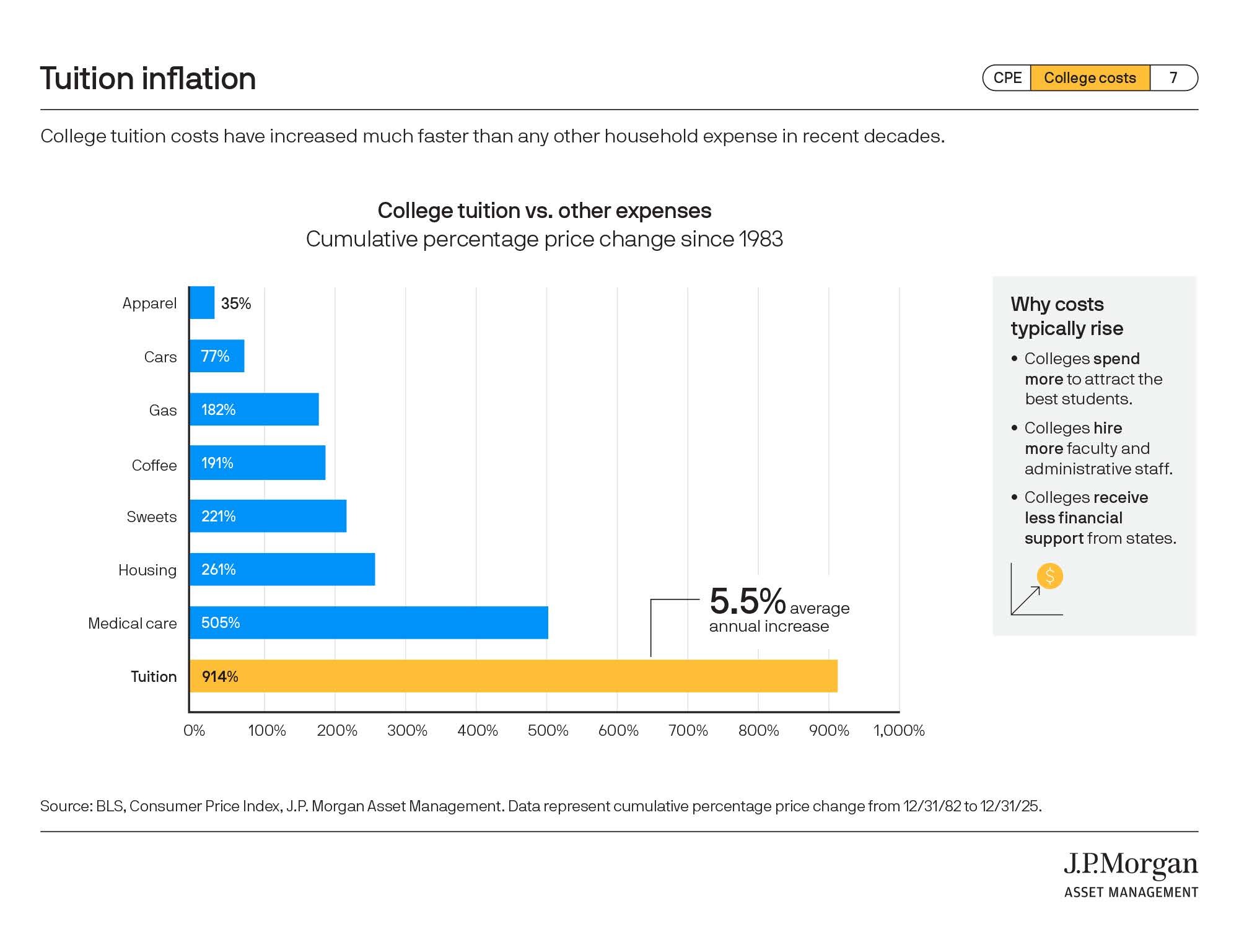Click the blue Apparel bar

click(x=202, y=303)
